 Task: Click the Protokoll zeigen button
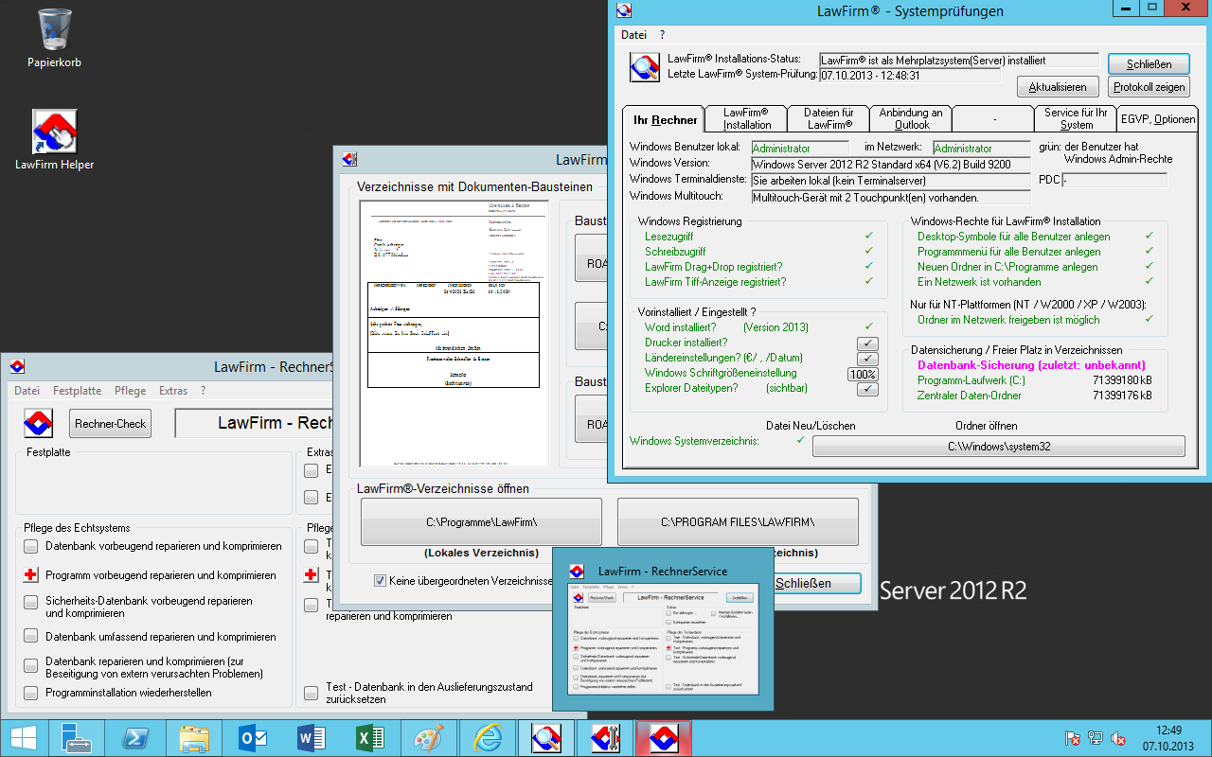(x=1150, y=86)
